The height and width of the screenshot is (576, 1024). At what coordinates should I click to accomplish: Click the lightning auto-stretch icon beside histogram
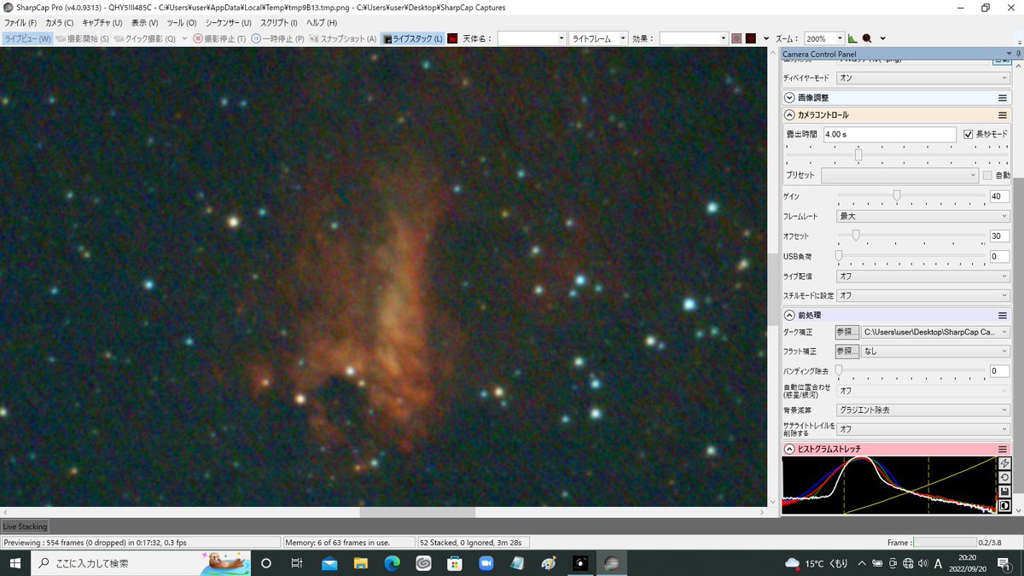(1005, 463)
